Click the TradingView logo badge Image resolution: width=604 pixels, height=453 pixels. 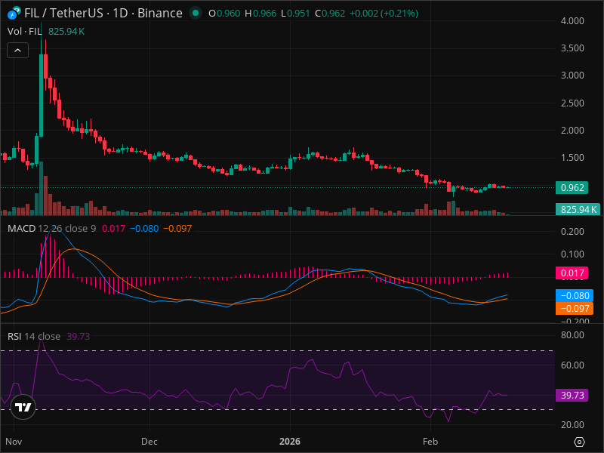23,407
